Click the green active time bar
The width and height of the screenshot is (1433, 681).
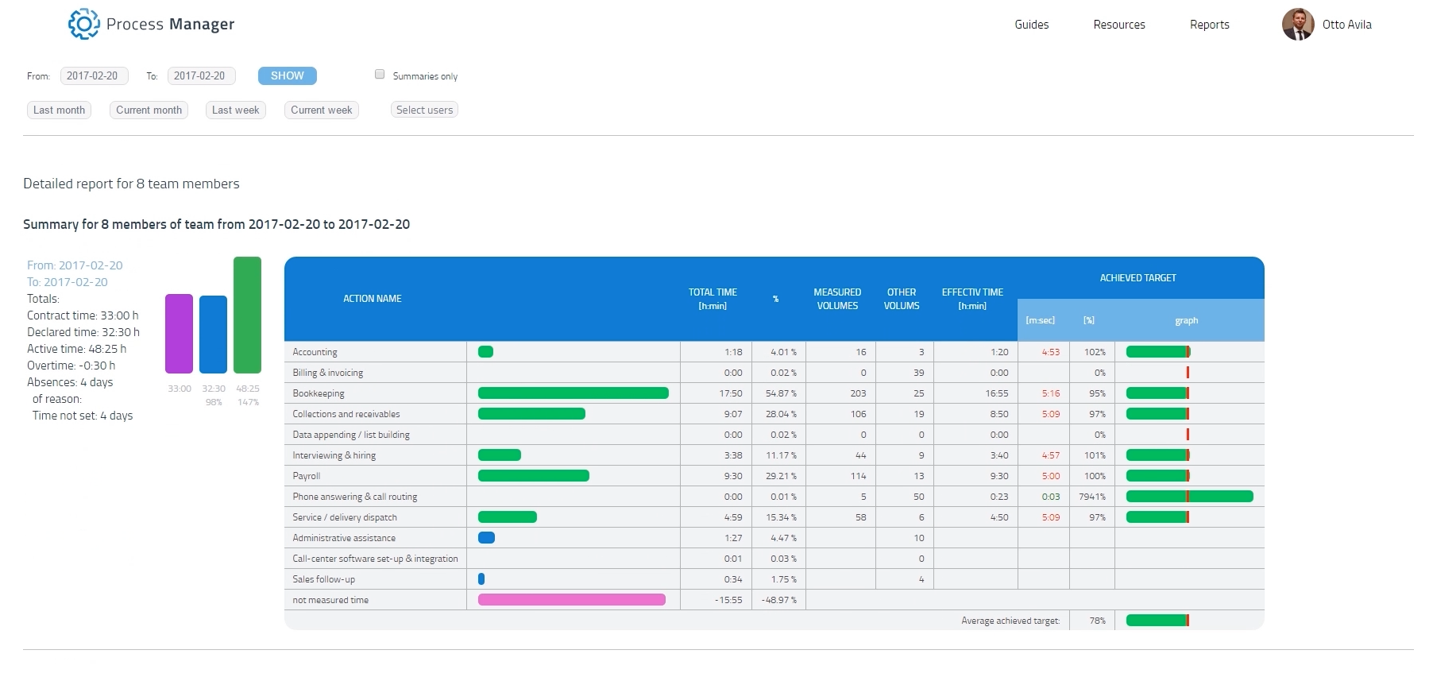[x=247, y=315]
